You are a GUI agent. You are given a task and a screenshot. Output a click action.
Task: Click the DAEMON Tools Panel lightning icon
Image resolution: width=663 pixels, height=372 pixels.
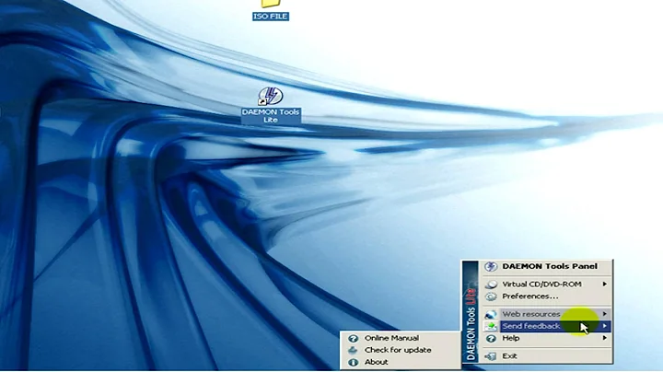click(x=491, y=267)
